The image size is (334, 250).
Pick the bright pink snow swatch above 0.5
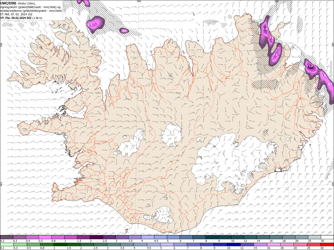(x=45, y=237)
